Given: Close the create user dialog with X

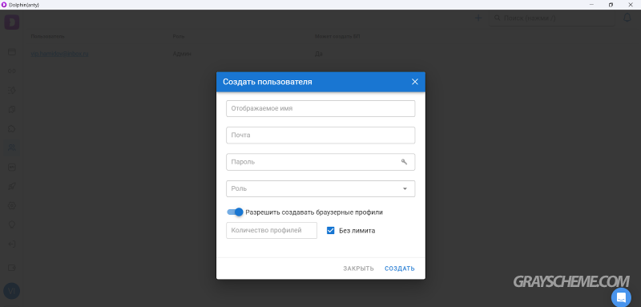Looking at the screenshot, I should [414, 82].
